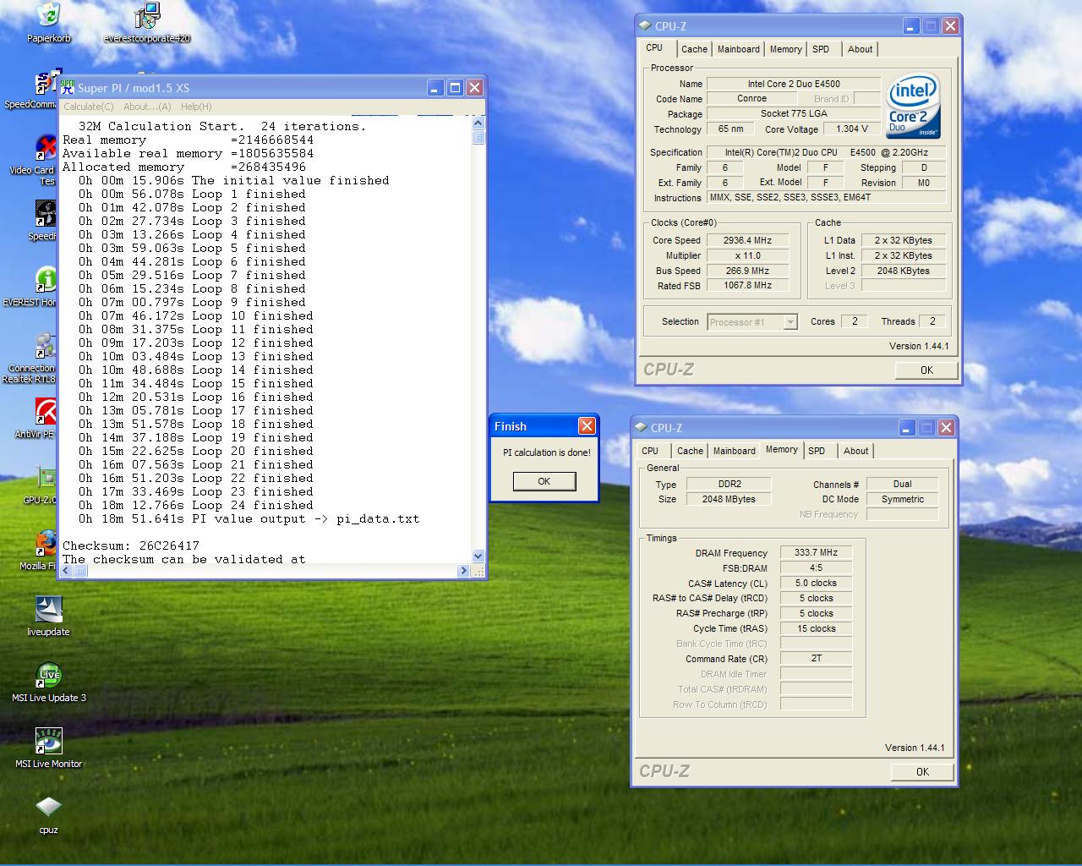Select the CPU tab in upper CPU-Z
Viewport: 1082px width, 866px height.
(655, 47)
